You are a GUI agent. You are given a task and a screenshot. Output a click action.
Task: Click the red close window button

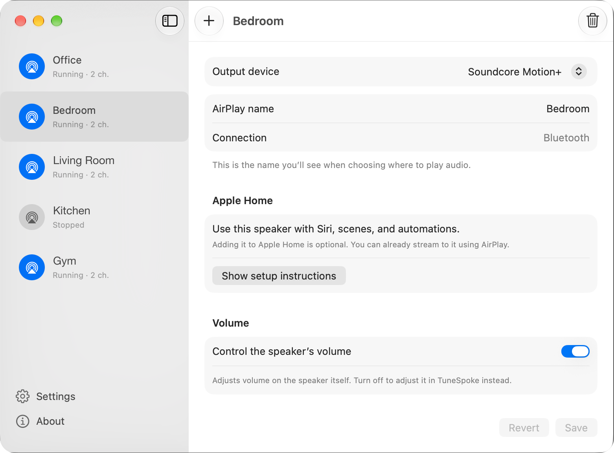click(20, 21)
